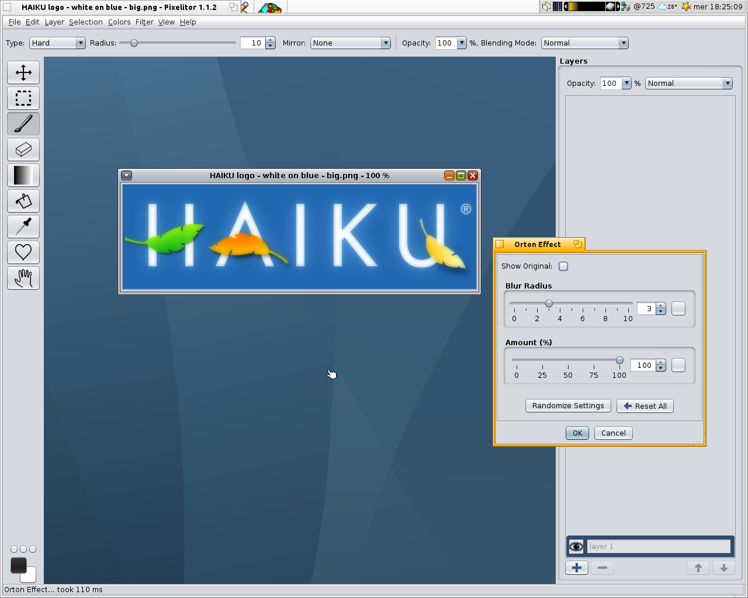Move layer down with arrow icon

click(724, 568)
